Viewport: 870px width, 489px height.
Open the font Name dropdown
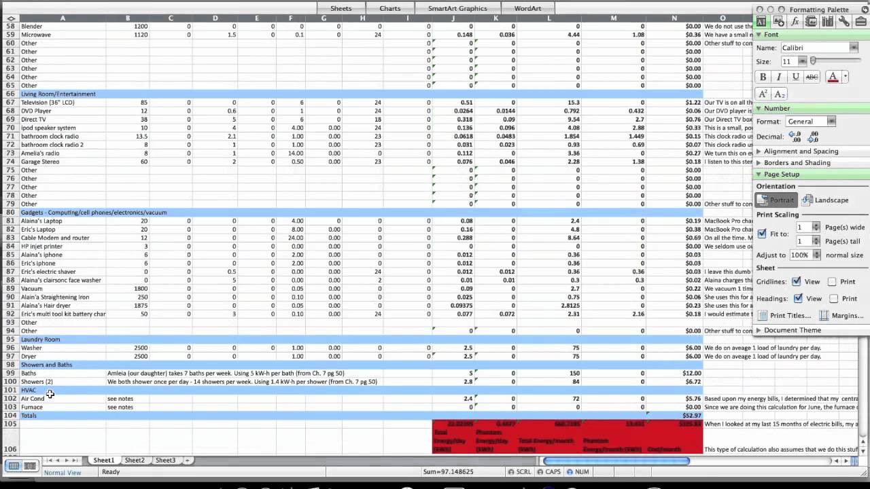(853, 48)
